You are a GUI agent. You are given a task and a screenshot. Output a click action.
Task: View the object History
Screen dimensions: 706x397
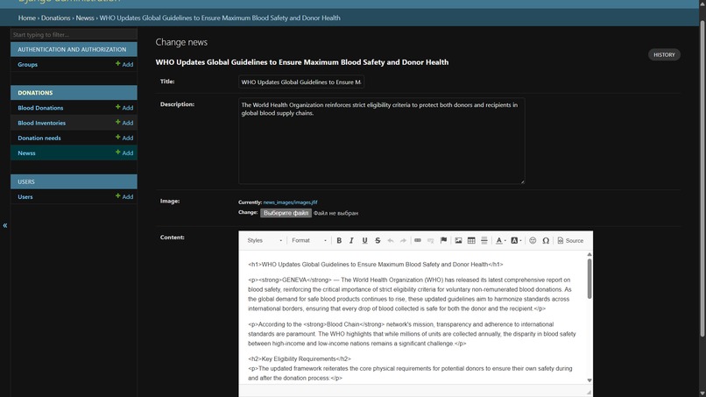pyautogui.click(x=664, y=54)
